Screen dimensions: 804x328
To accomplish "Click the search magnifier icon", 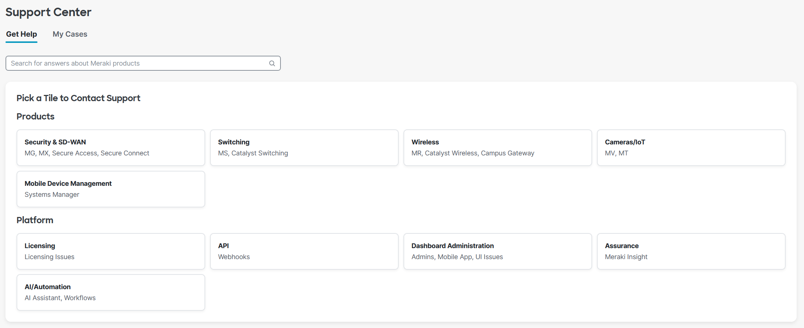I will point(272,63).
